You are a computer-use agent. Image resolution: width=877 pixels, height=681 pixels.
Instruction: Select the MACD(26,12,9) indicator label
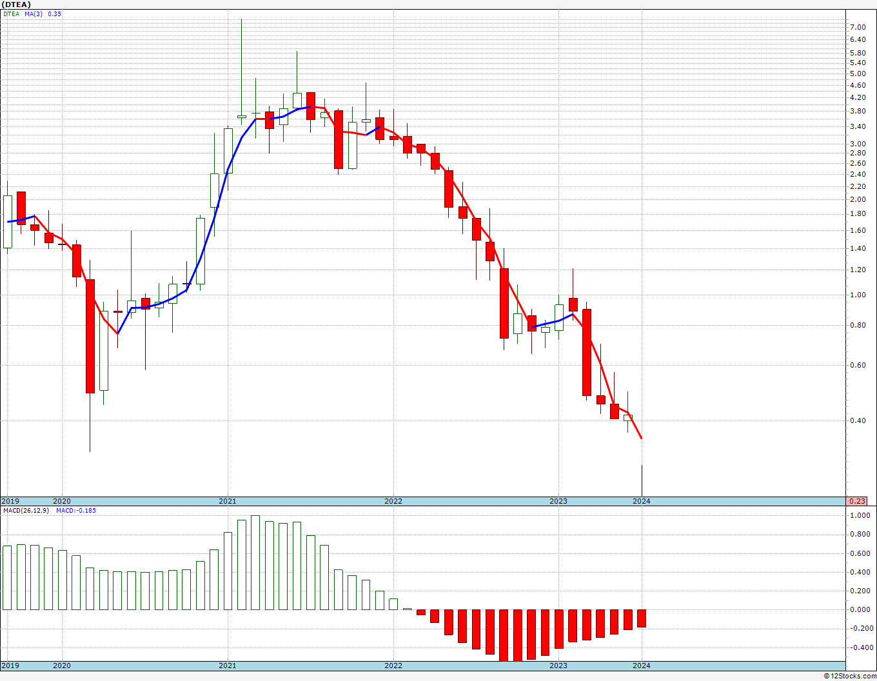[26, 510]
